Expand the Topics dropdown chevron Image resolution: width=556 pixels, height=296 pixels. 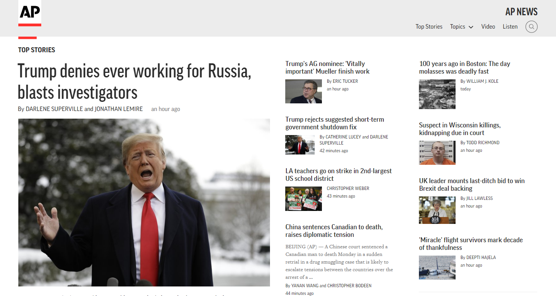click(471, 27)
